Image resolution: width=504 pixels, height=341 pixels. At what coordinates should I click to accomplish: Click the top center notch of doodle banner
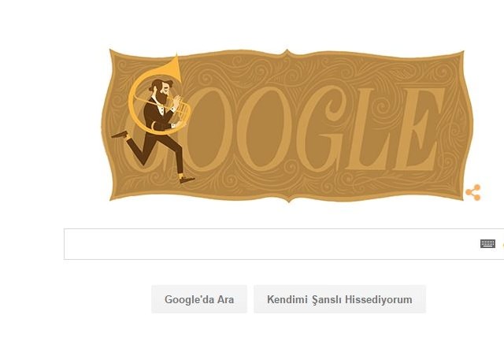click(x=287, y=53)
